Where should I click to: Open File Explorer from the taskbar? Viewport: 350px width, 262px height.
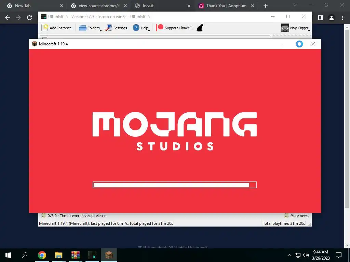pos(59,255)
